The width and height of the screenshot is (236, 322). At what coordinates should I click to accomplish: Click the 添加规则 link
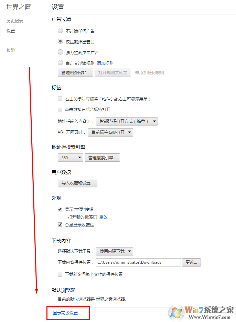(x=105, y=63)
